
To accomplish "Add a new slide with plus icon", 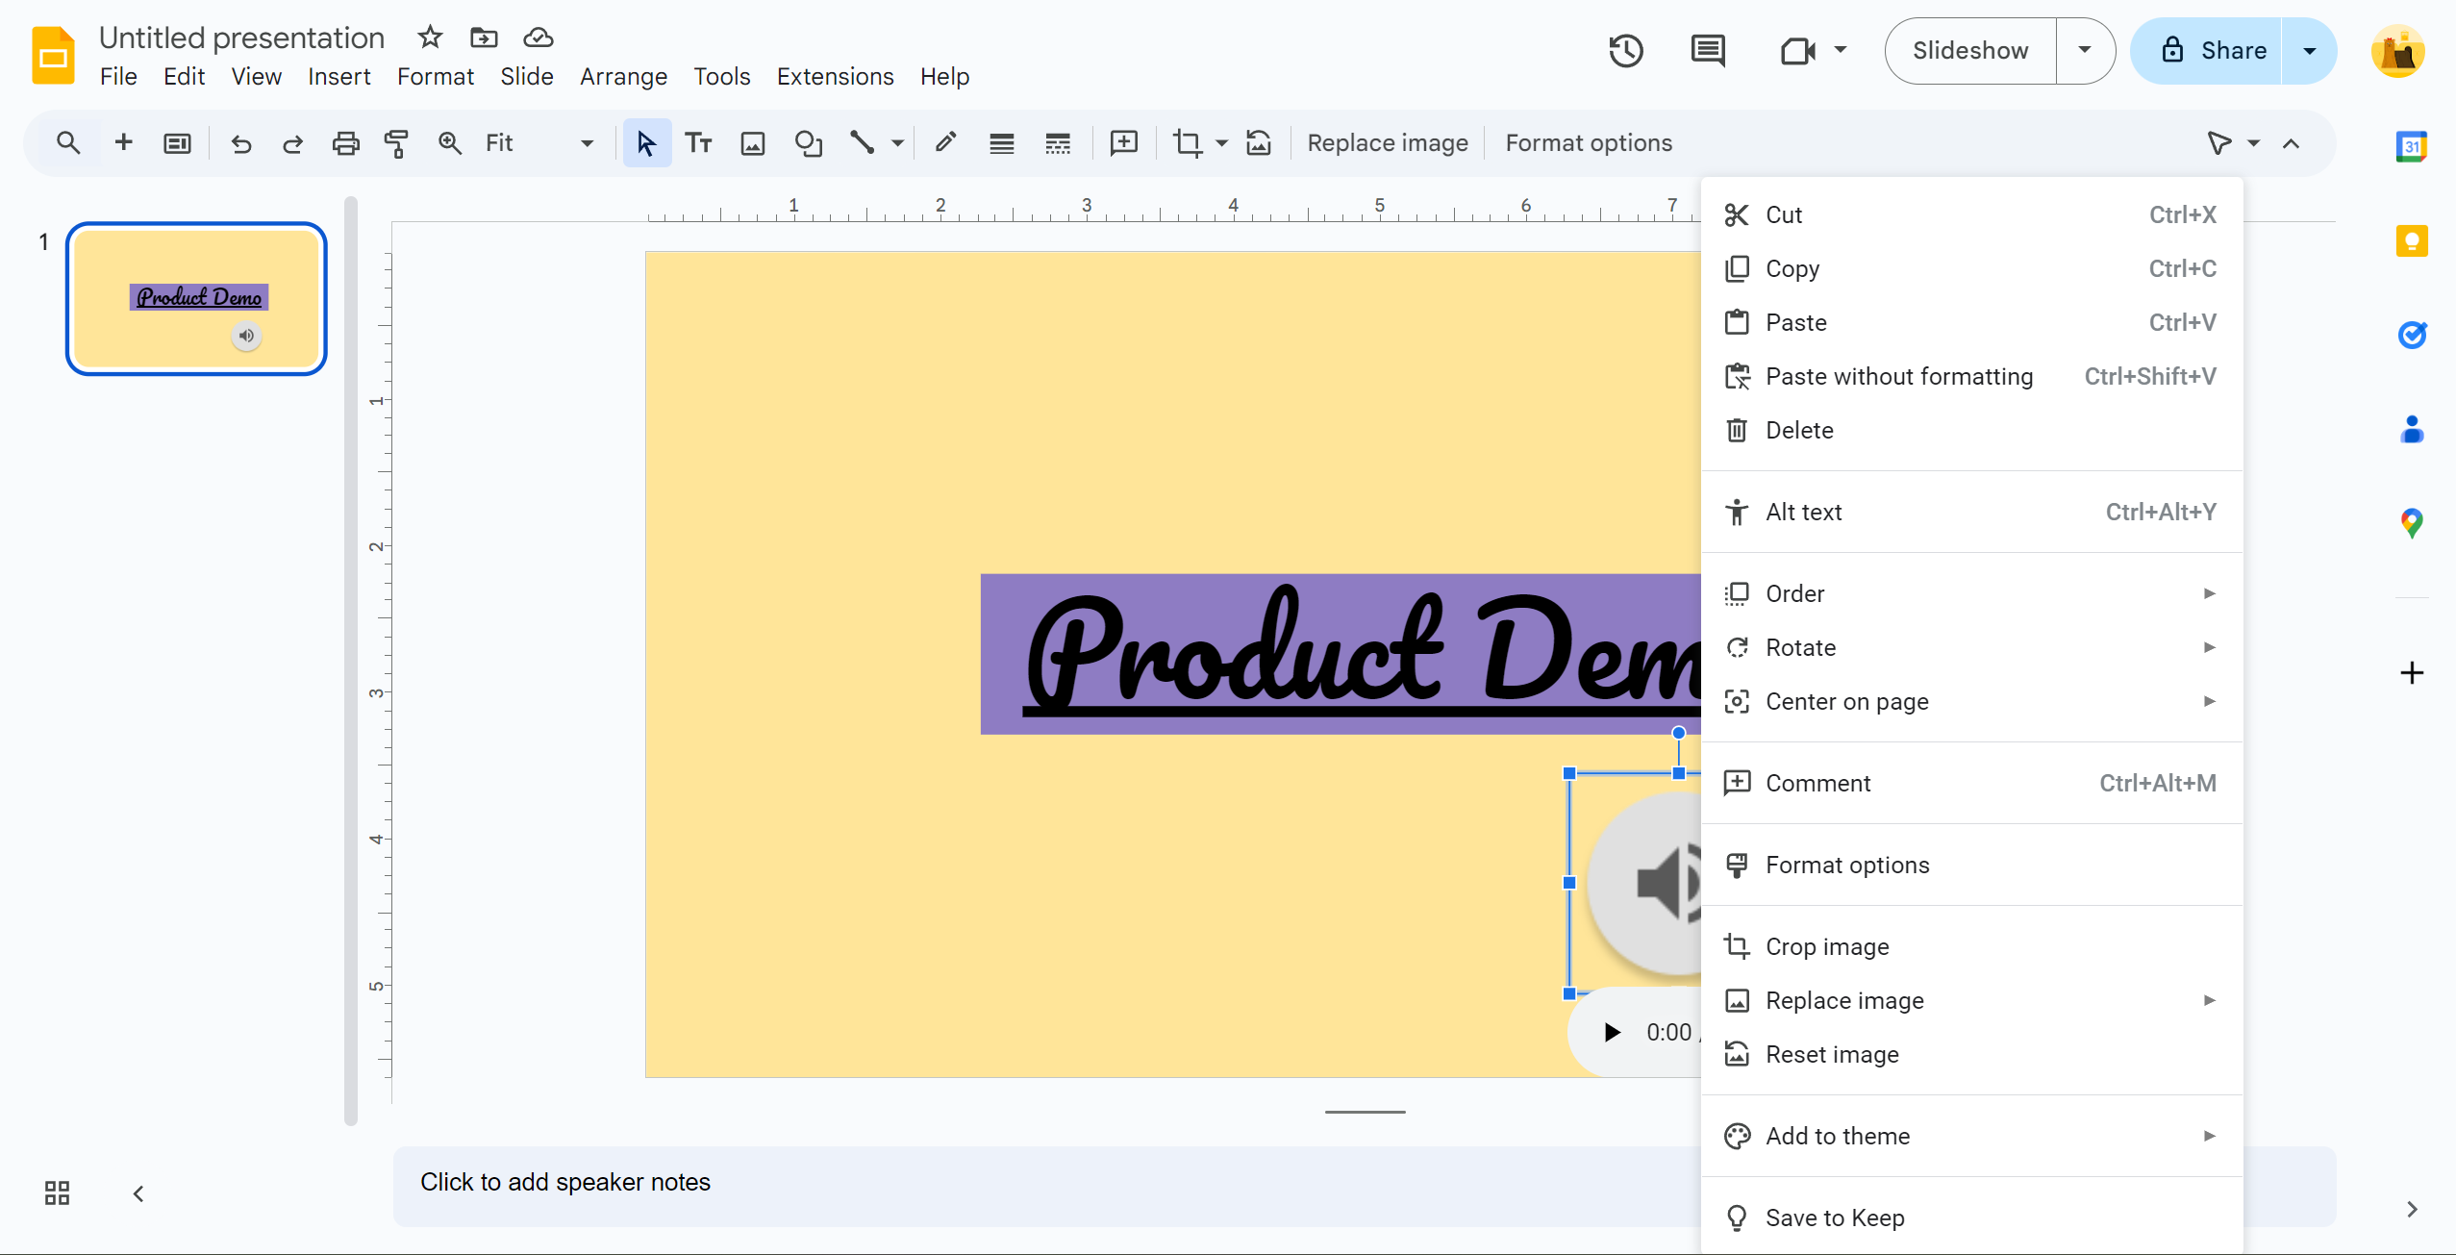I will click(x=123, y=143).
